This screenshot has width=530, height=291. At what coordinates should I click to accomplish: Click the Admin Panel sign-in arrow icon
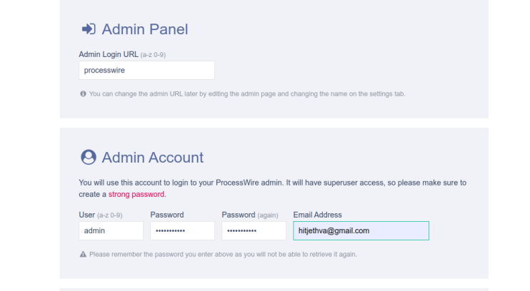point(89,29)
